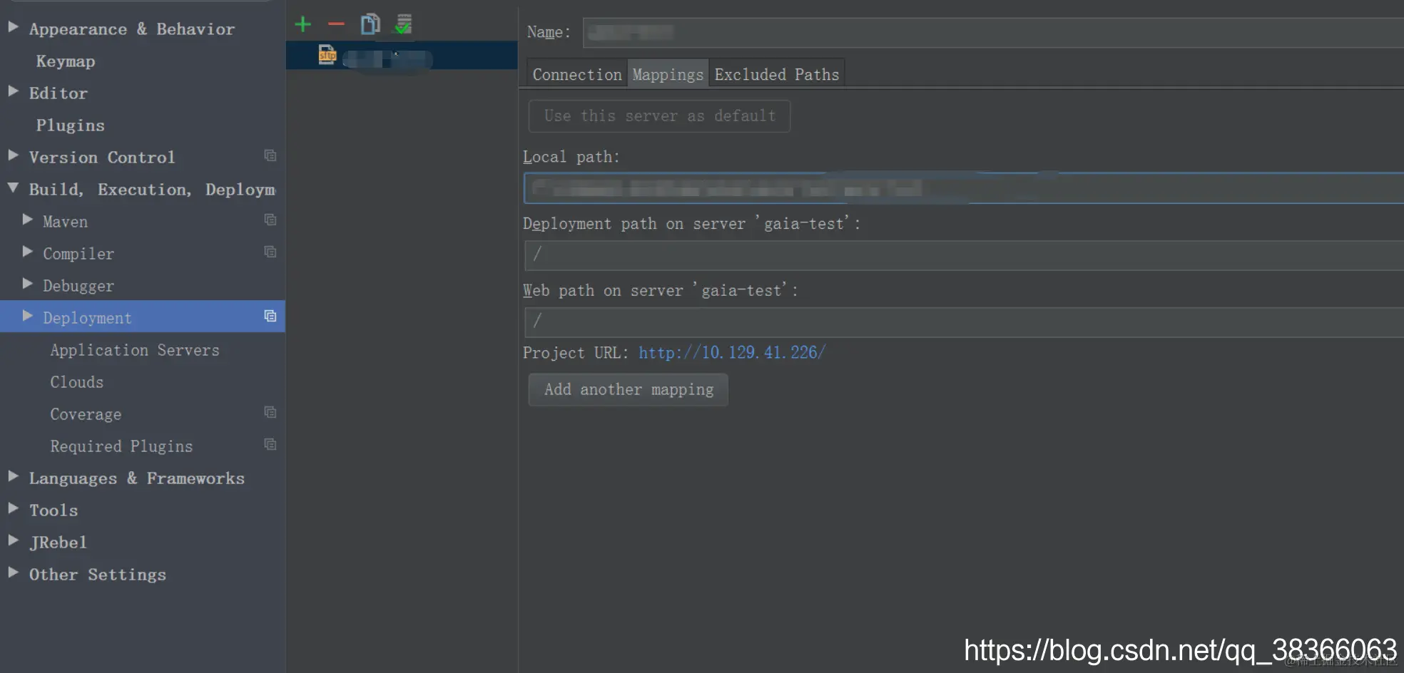Click the Local path input field
This screenshot has height=673, width=1404.
click(964, 188)
